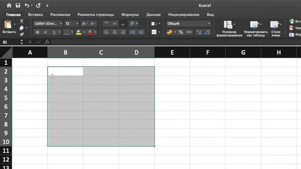Apply the currency number format with the coins icon
Image resolution: width=301 pixels, height=169 pixels.
tap(169, 32)
